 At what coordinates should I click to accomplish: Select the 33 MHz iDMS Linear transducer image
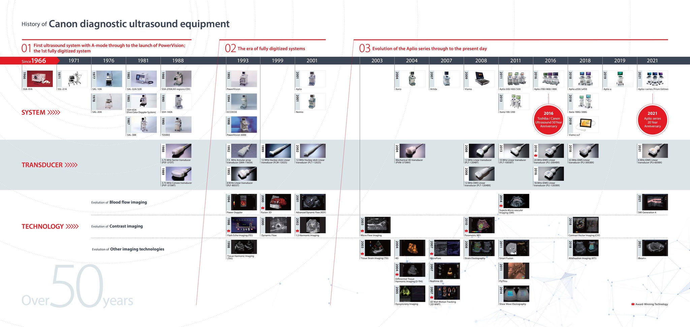[586, 151]
